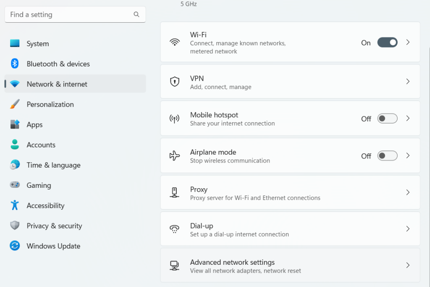Click 'Share your internet connection' text
This screenshot has height=287, width=430.
[x=232, y=124]
